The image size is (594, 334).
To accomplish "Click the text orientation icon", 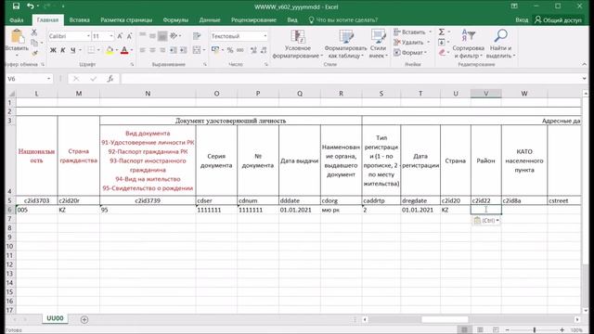I will click(174, 36).
